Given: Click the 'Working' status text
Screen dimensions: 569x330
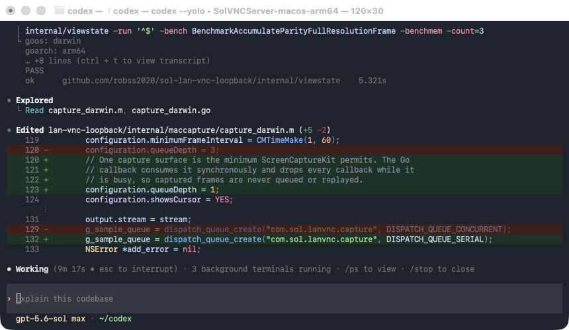Looking at the screenshot, I should click(32, 269).
